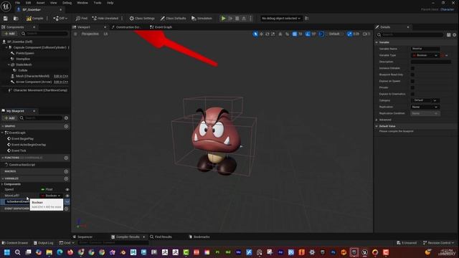Click Browse to asset icon in toolbar
Viewport: 459px width, 258px height.
tap(16, 19)
